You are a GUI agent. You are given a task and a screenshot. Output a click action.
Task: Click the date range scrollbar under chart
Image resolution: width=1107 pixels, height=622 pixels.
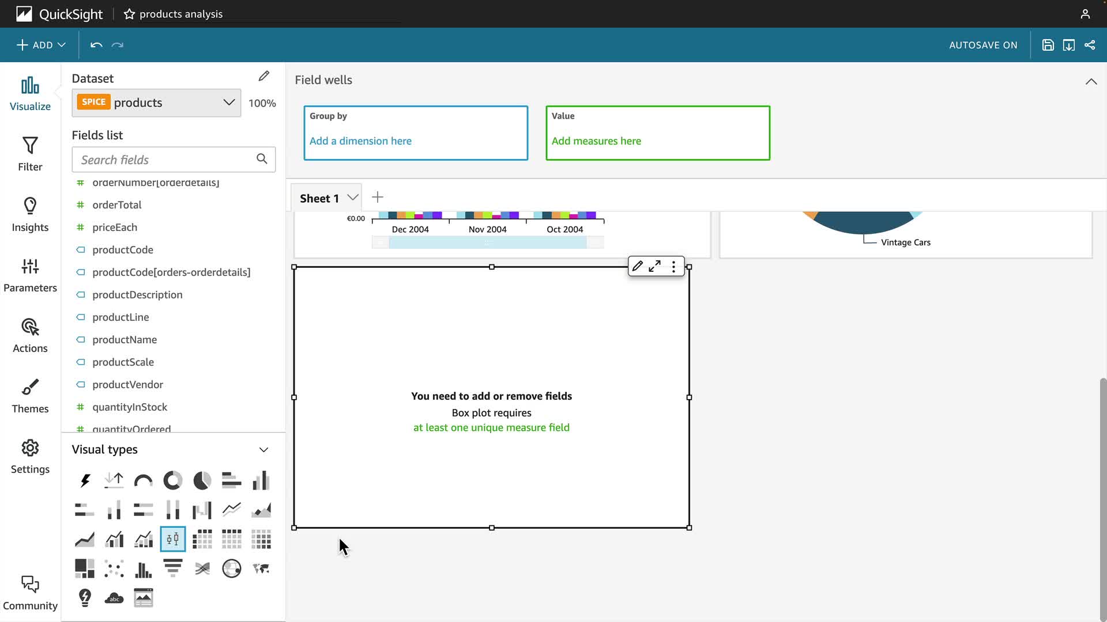tap(487, 243)
